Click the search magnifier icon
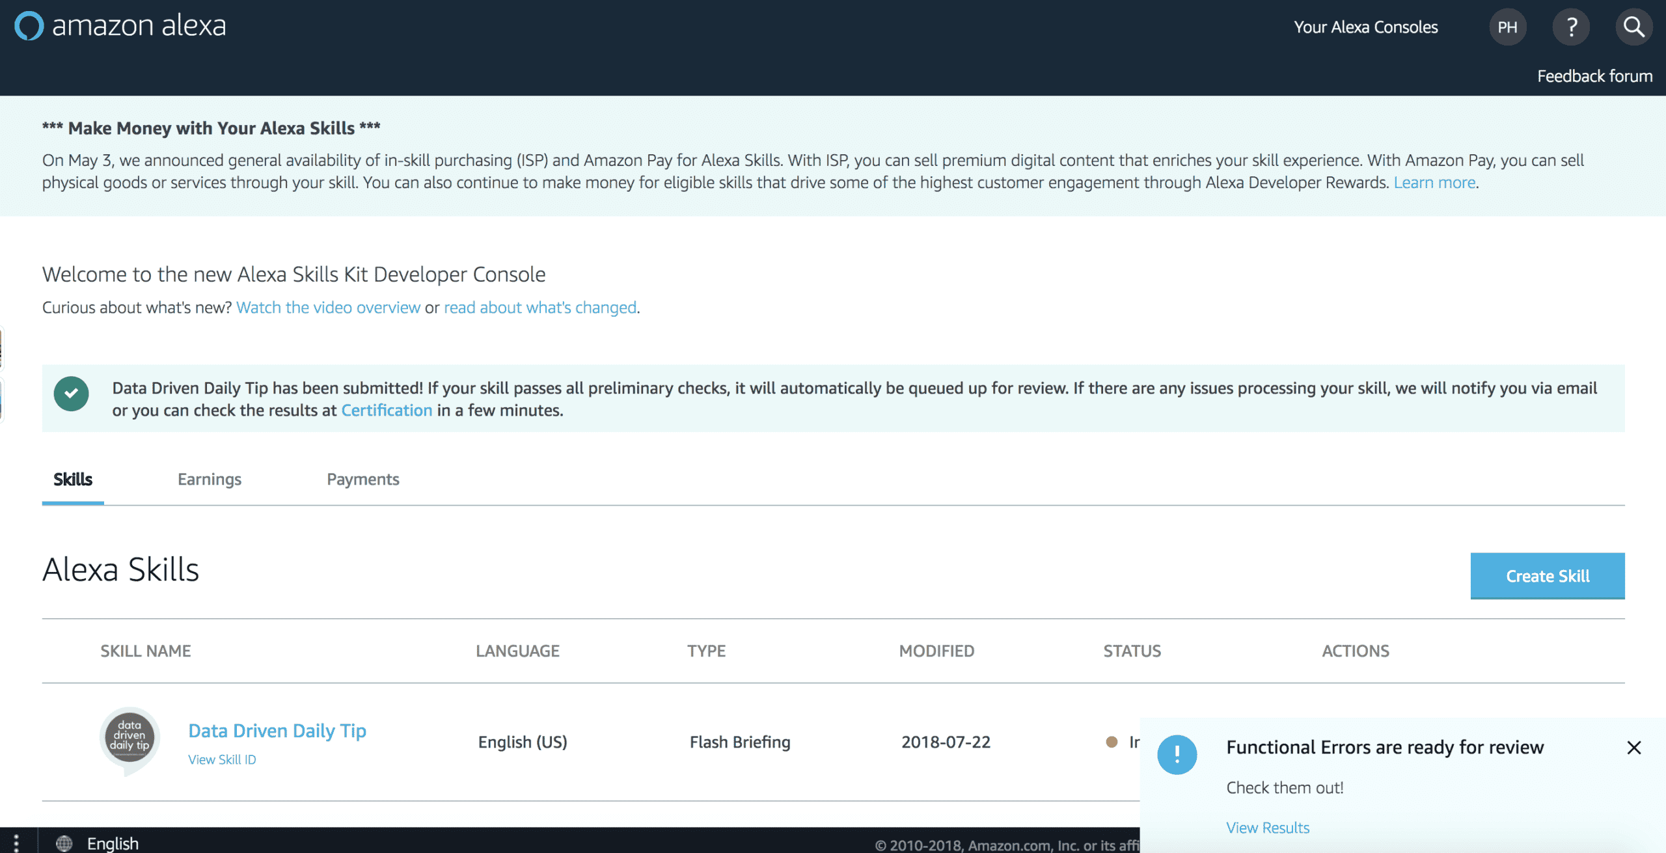This screenshot has width=1666, height=853. point(1633,27)
